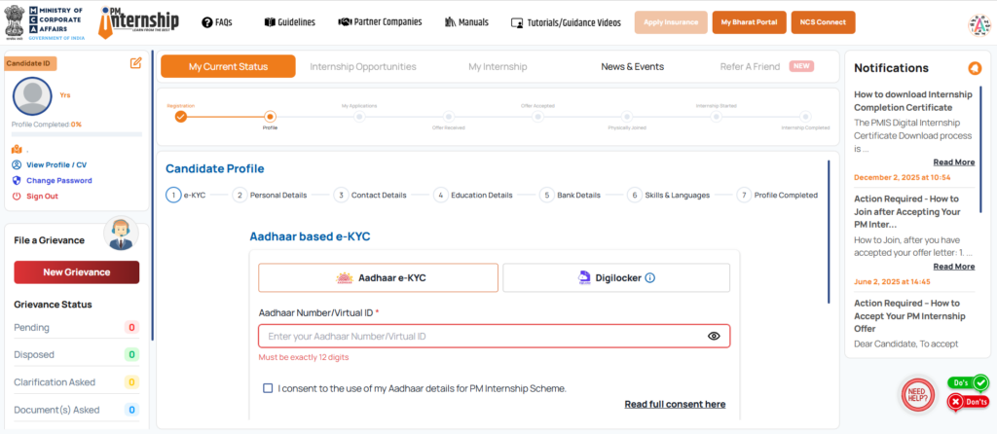Open the Do's guidelines badge
Viewport: 997px width, 434px height.
point(968,383)
